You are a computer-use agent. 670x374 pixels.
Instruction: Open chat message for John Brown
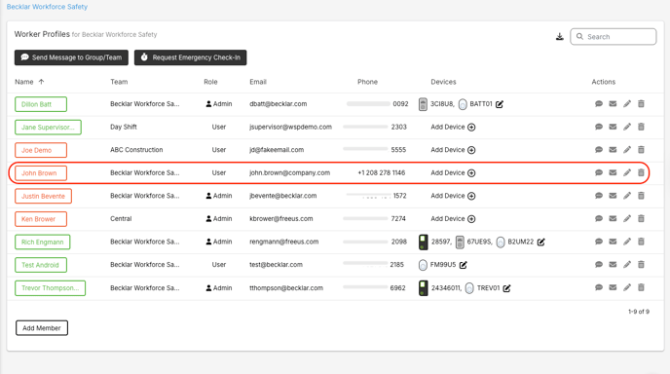[x=599, y=172]
